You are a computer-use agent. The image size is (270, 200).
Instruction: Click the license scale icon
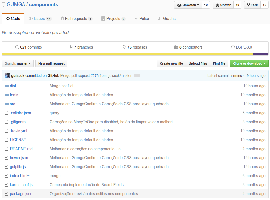pyautogui.click(x=233, y=47)
